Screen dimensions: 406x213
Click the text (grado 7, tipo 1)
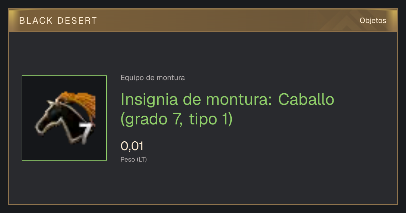[177, 120]
